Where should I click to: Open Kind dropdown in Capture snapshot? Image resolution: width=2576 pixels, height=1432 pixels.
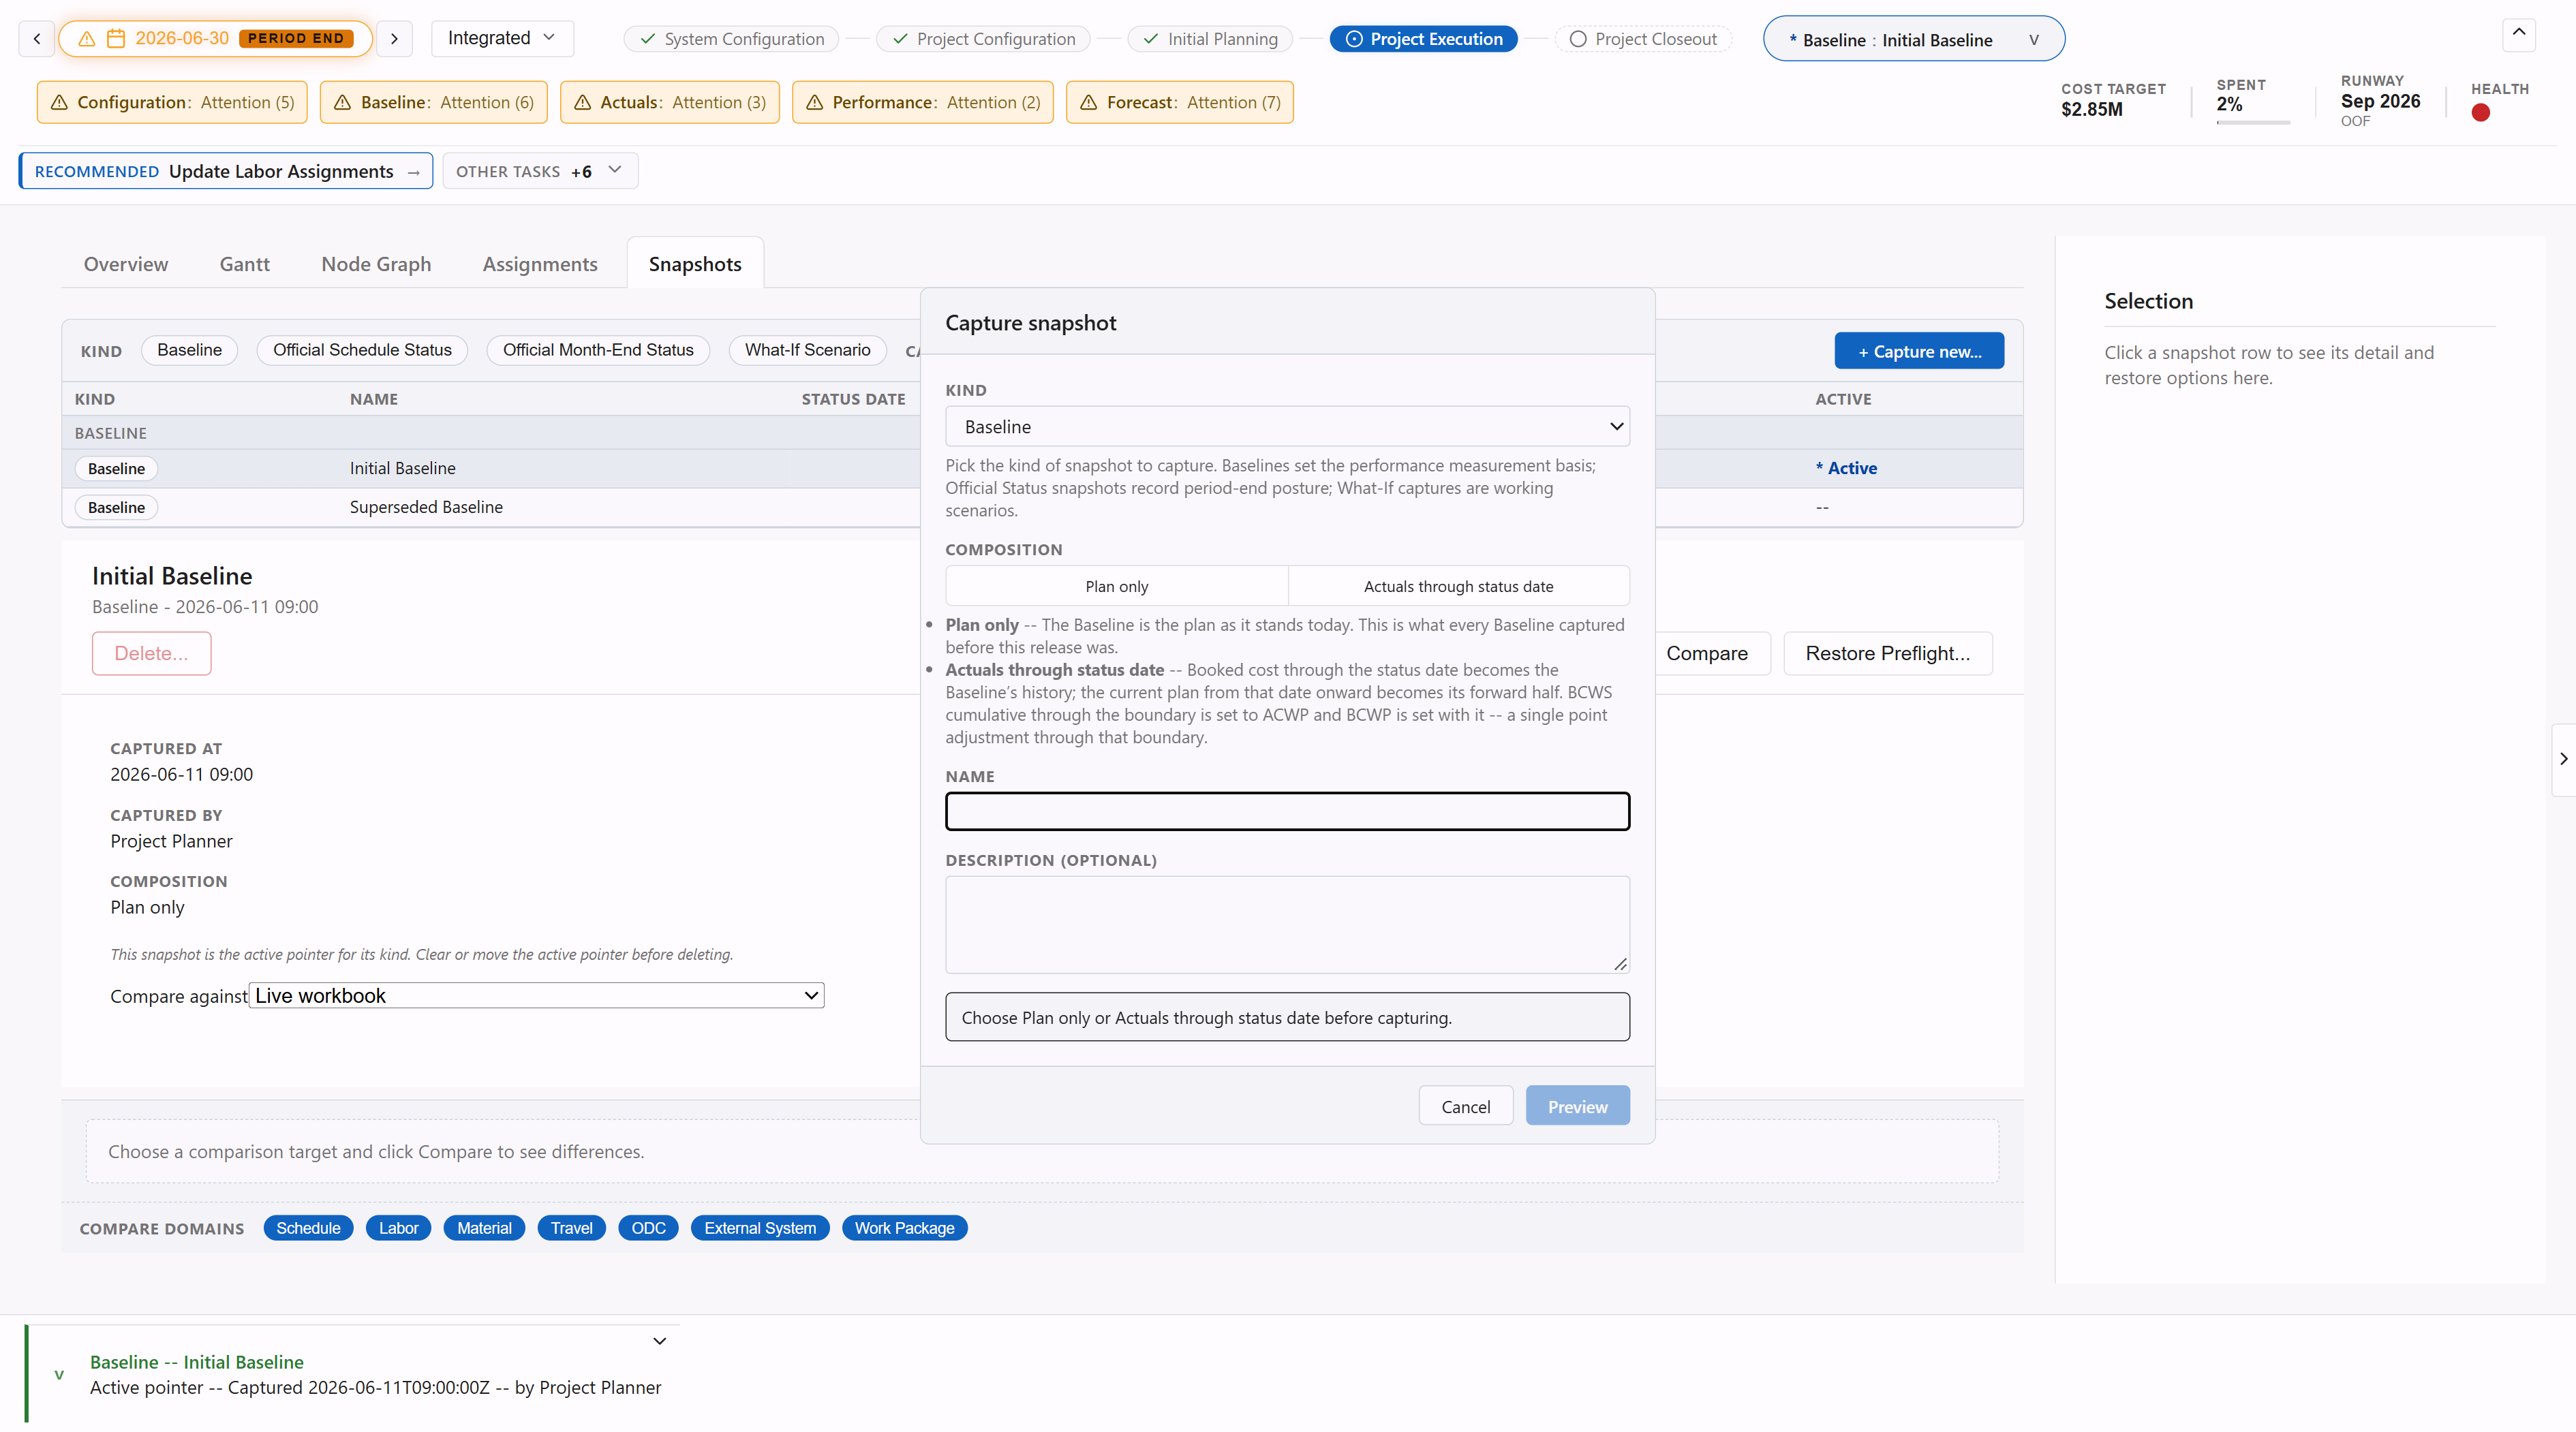pyautogui.click(x=1287, y=426)
